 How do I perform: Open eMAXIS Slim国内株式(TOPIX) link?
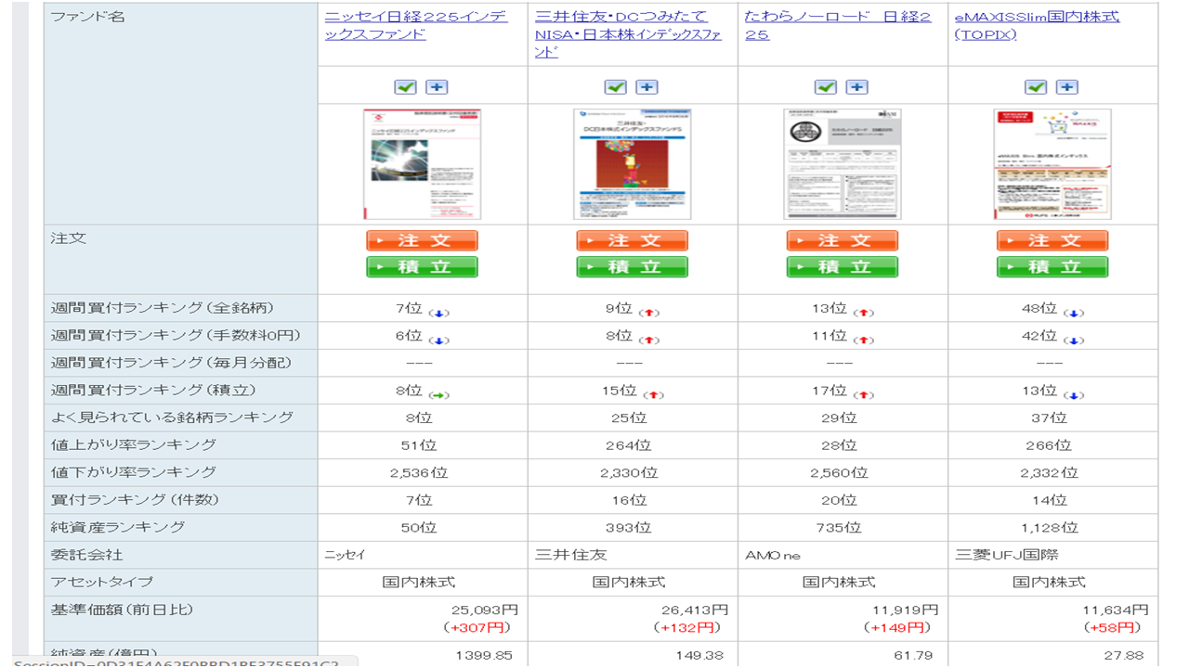[1037, 25]
